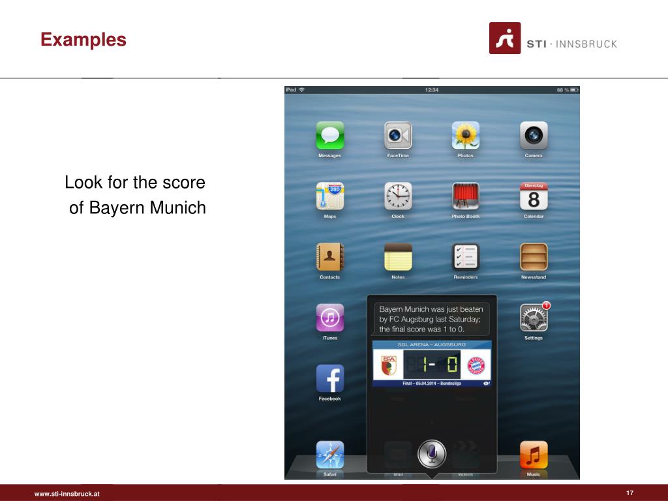This screenshot has height=501, width=668.
Task: Click the Examples slide title
Action: tap(83, 40)
